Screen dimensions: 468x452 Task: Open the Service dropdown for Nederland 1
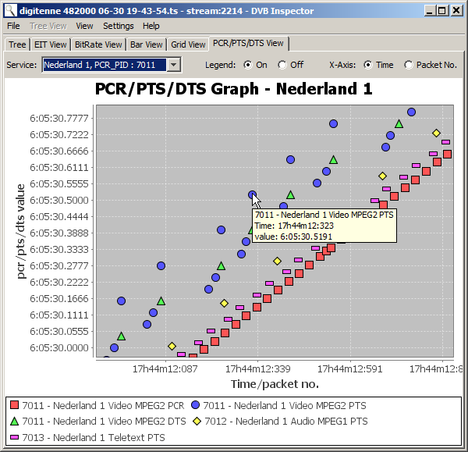[x=174, y=65]
